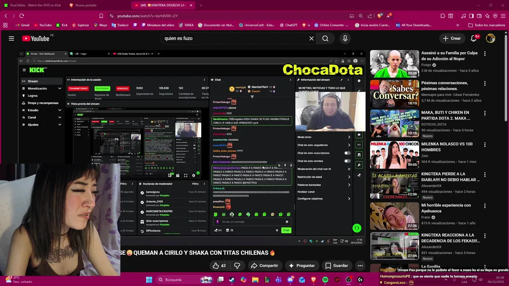Open Mi horrible experiencia con Ayahuasca title
509x286 pixels.
coord(446,208)
